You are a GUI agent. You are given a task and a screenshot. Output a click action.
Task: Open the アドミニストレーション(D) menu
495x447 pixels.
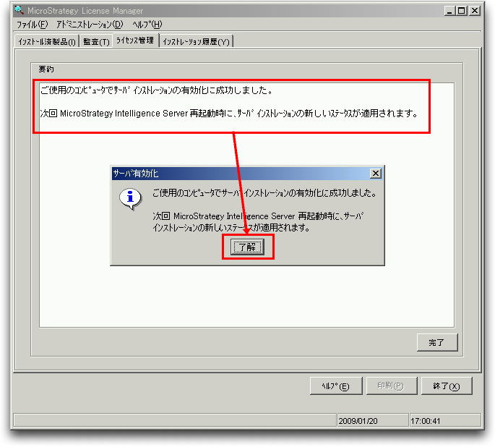coord(90,24)
